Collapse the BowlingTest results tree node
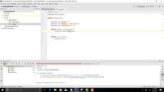Screen dimensions: 164x92 (4, 66)
